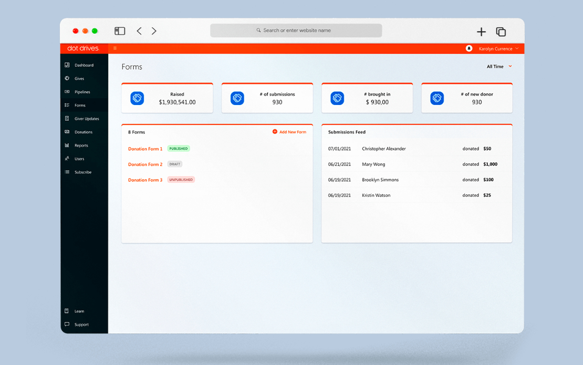This screenshot has height=365, width=583.
Task: Click the Donations sidebar icon
Action: (x=67, y=132)
